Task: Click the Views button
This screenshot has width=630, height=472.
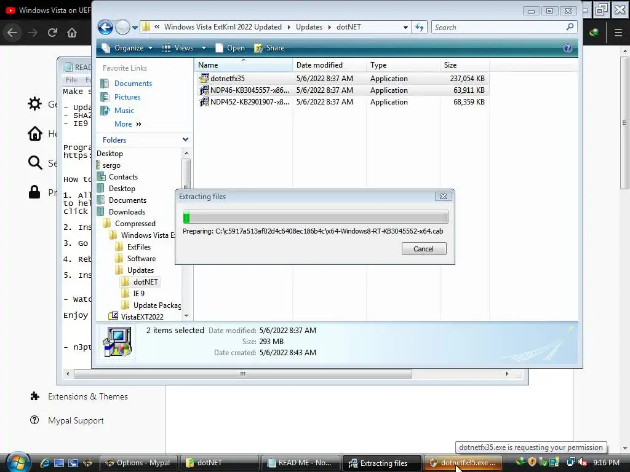Action: tap(178, 48)
